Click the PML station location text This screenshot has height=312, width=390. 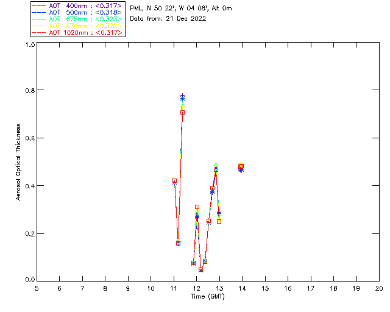[x=181, y=8]
